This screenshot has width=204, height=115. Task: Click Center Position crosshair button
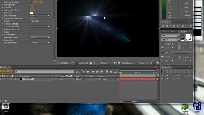pyautogui.click(x=31, y=2)
